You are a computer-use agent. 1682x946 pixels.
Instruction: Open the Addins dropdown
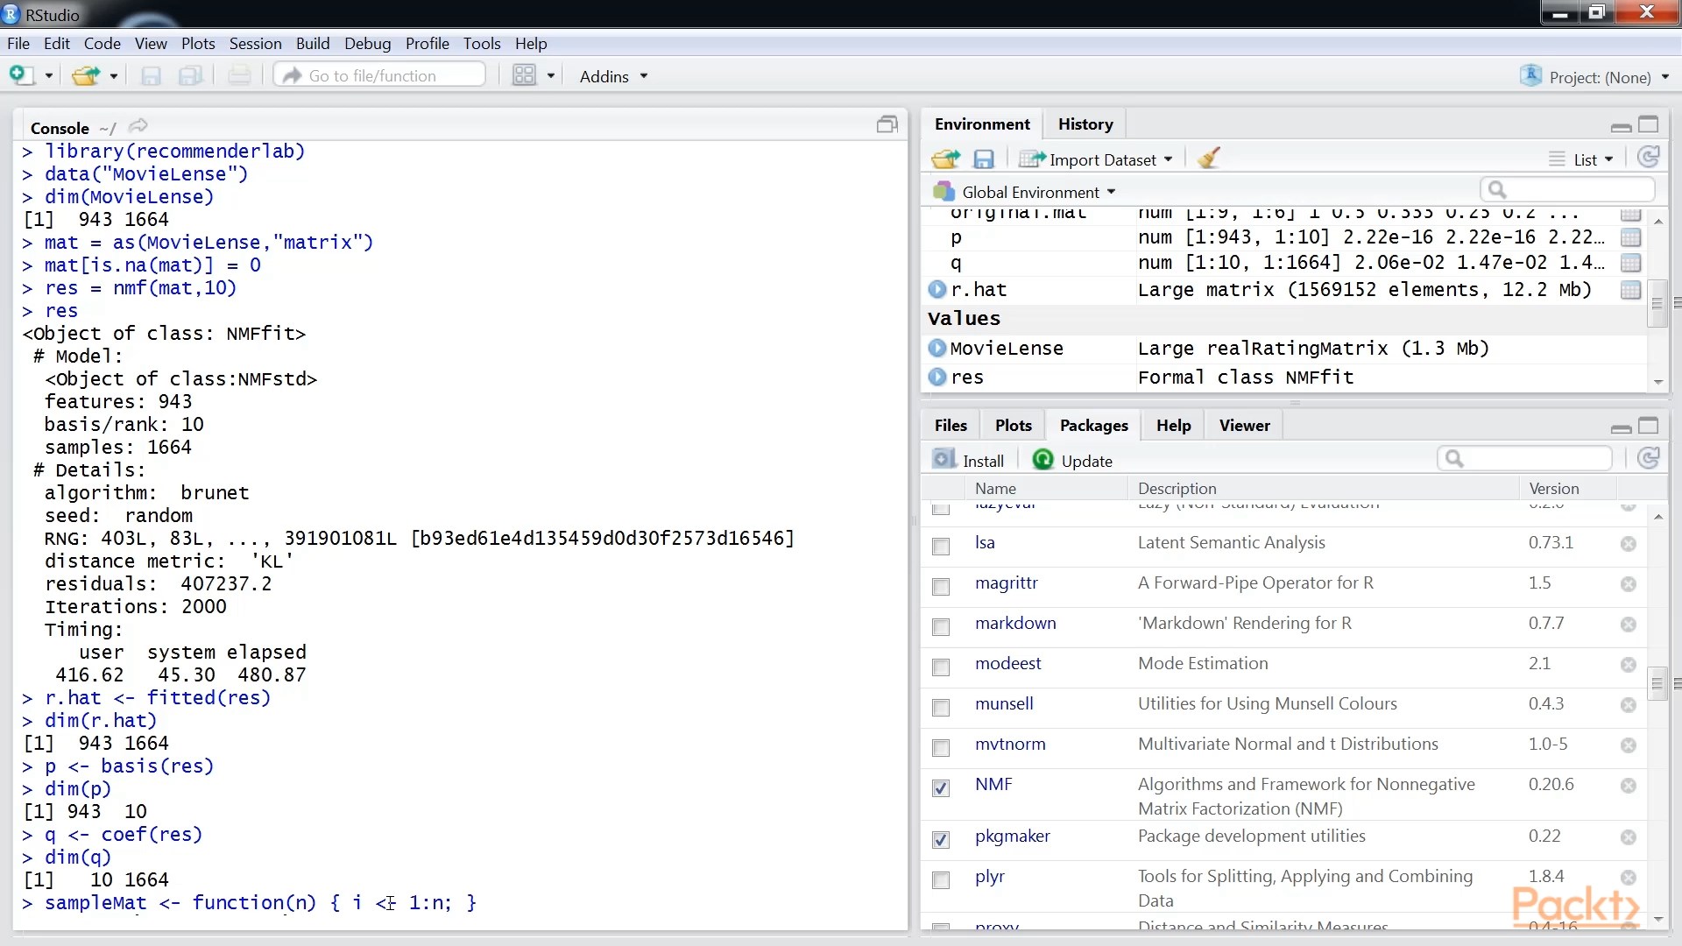[613, 76]
